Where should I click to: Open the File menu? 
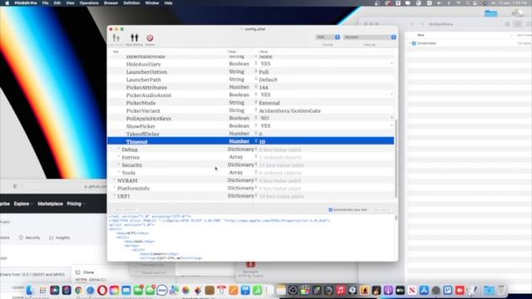click(x=45, y=3)
